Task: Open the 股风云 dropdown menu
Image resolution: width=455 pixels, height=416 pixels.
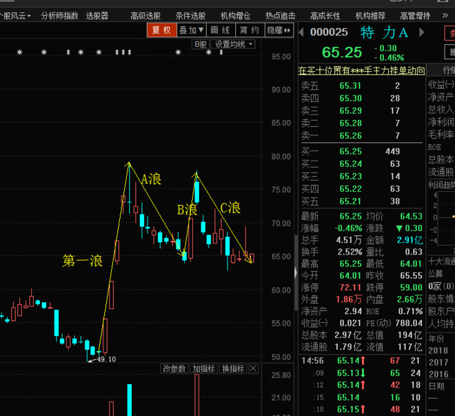Action: pyautogui.click(x=15, y=16)
